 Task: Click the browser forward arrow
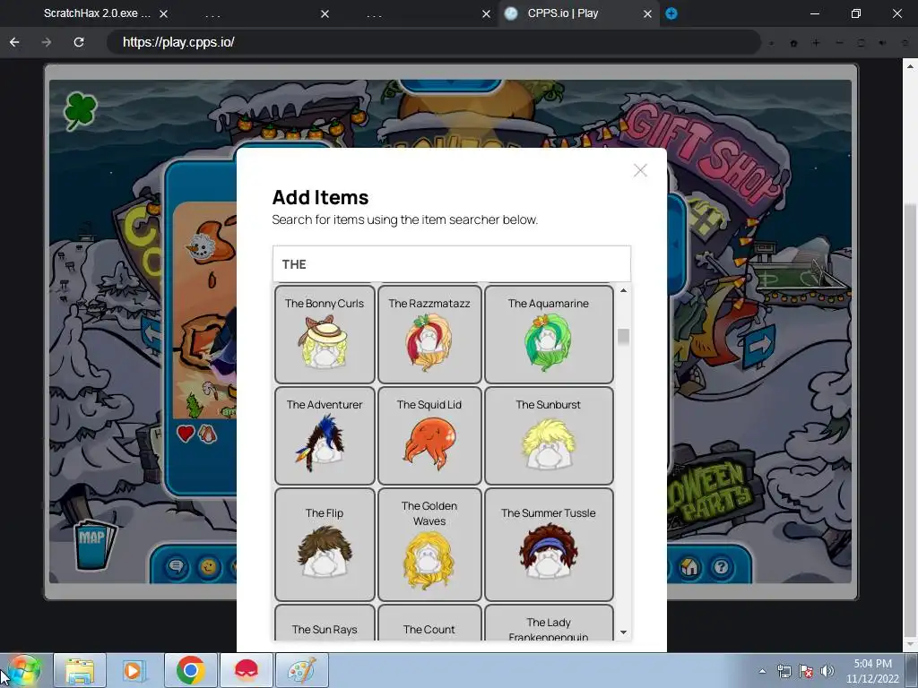point(47,42)
